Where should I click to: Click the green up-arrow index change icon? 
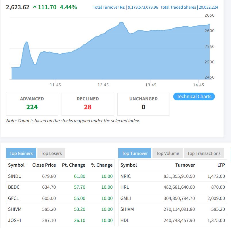[35, 7]
